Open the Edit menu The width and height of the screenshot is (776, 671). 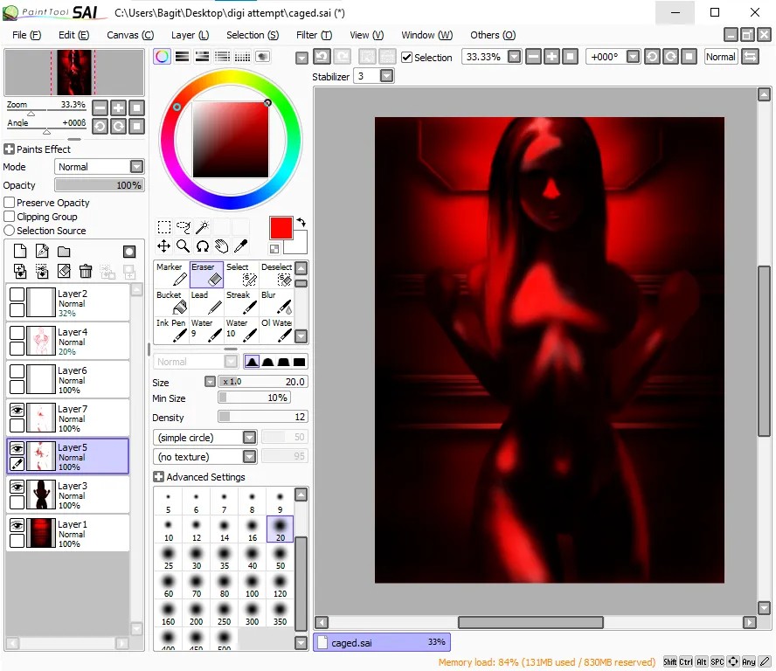[x=73, y=35]
